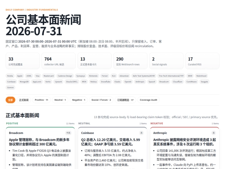Click the NEGATIVE column header

point(157,124)
